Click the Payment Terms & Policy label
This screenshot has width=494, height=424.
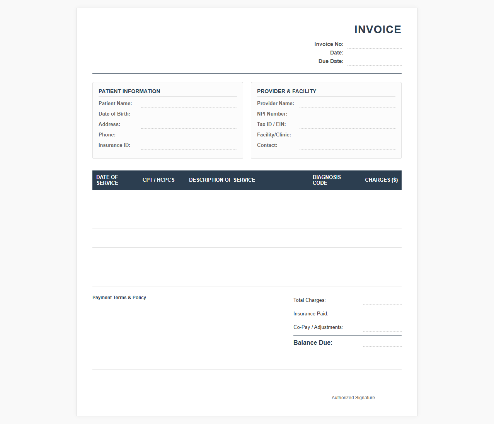tap(119, 298)
